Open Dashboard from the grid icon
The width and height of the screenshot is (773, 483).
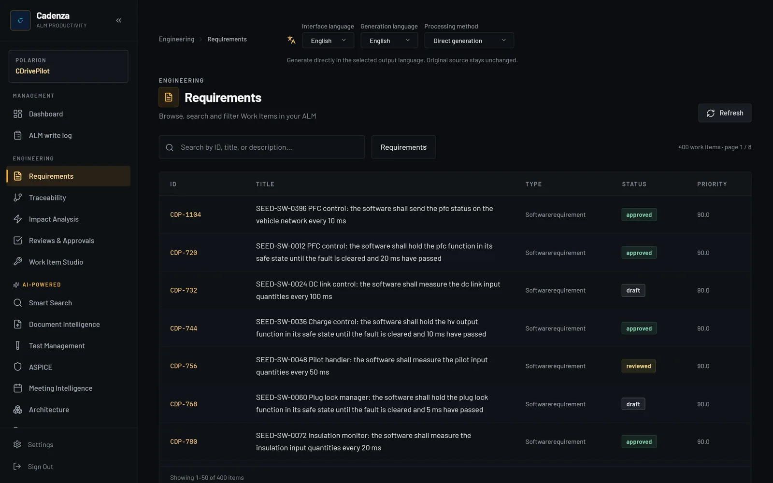[18, 114]
